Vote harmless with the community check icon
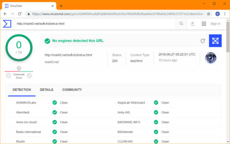The height and width of the screenshot is (144, 230). (29, 76)
